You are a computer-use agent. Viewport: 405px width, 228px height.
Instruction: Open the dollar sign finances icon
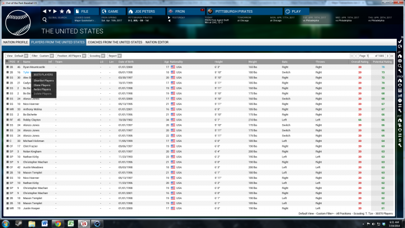400,140
